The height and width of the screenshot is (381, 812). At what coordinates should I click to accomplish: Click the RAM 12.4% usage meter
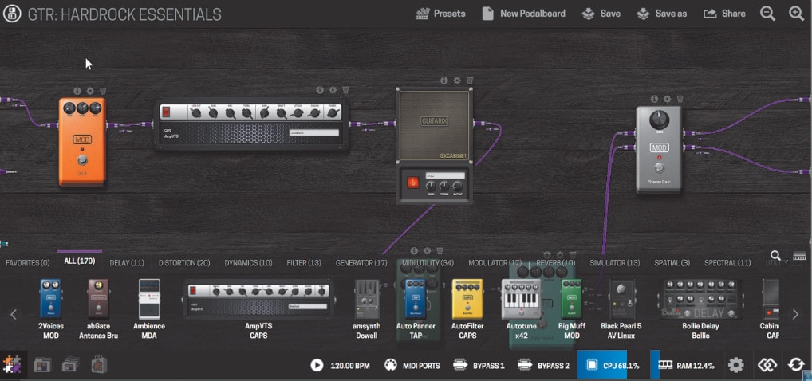pyautogui.click(x=687, y=366)
